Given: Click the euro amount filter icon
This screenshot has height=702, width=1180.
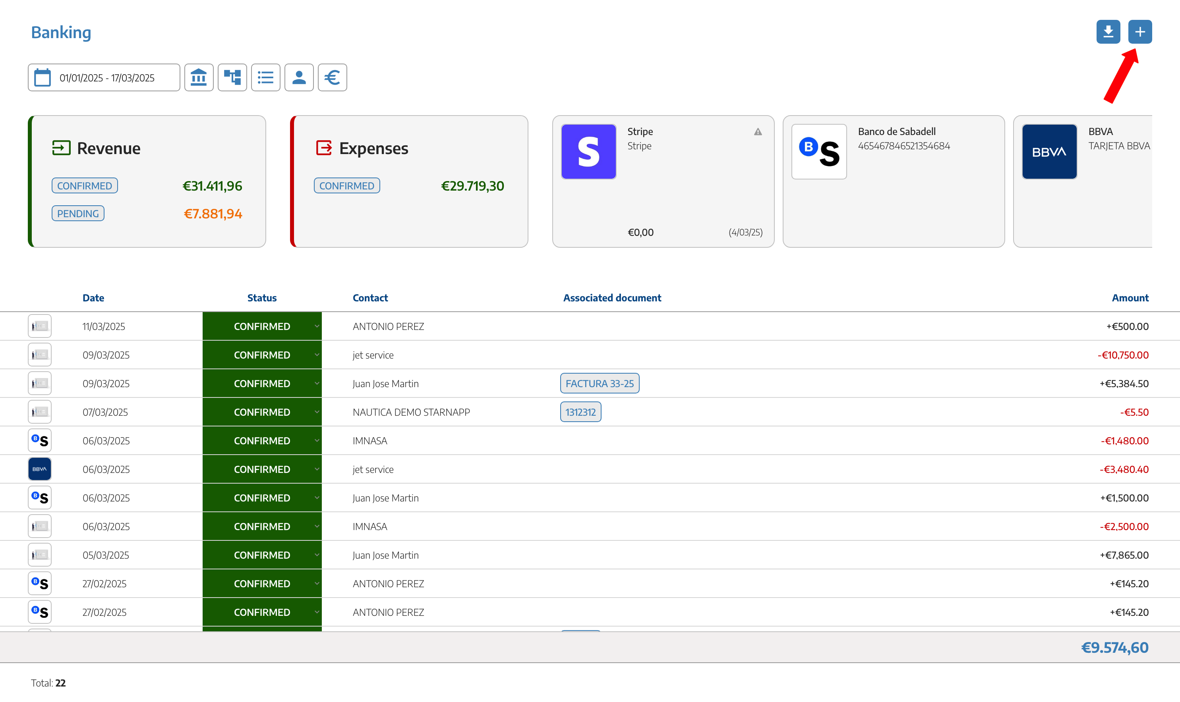Looking at the screenshot, I should [332, 77].
